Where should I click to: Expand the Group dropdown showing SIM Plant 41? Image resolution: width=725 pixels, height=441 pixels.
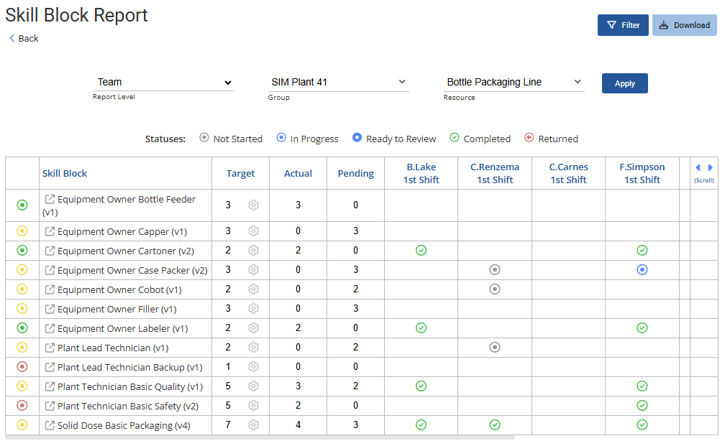tap(338, 83)
